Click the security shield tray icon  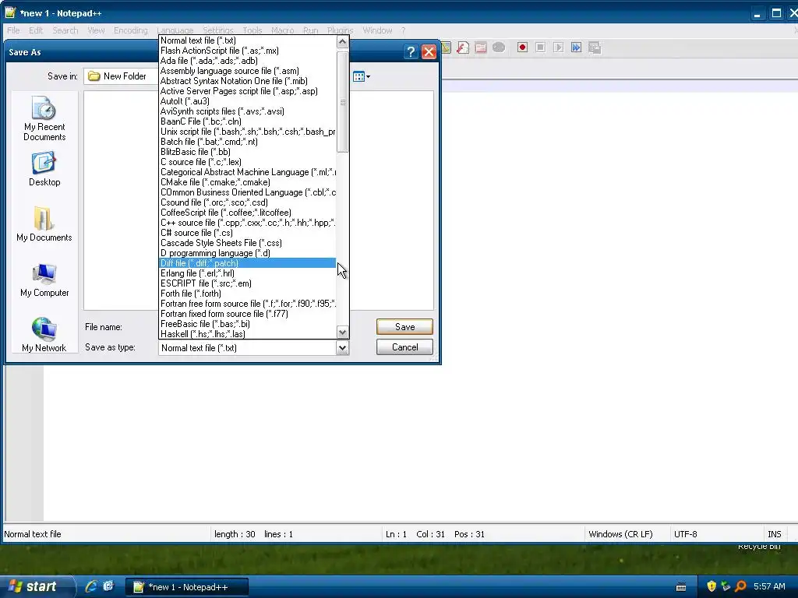pos(711,586)
